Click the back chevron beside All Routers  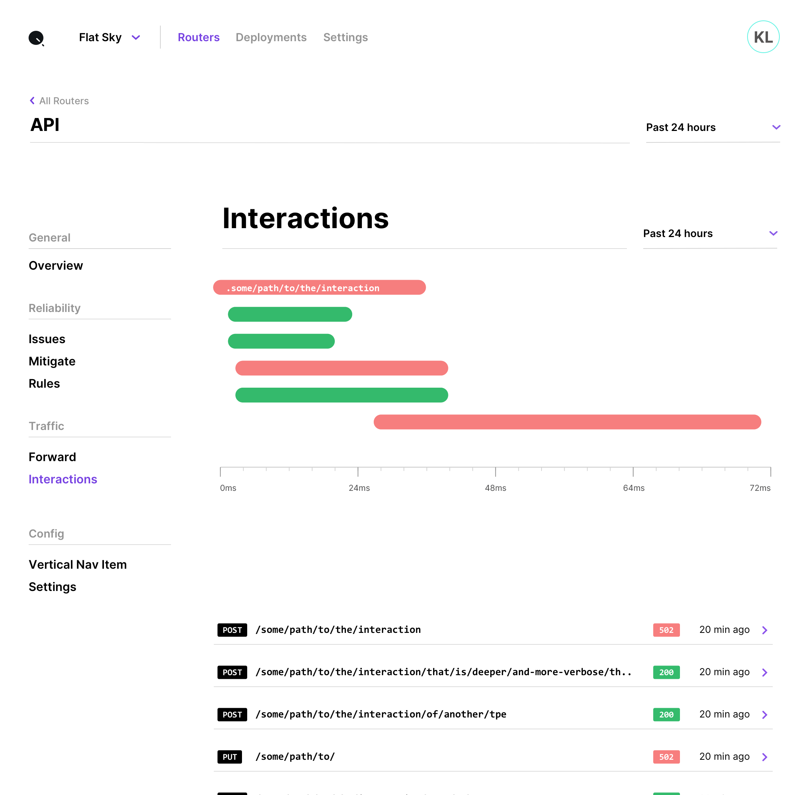32,101
